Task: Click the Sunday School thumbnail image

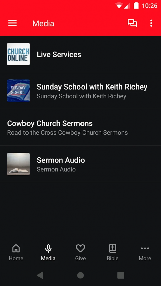Action: tap(18, 91)
